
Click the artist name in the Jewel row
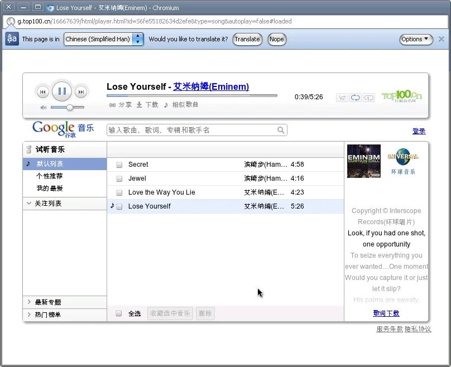click(x=266, y=178)
